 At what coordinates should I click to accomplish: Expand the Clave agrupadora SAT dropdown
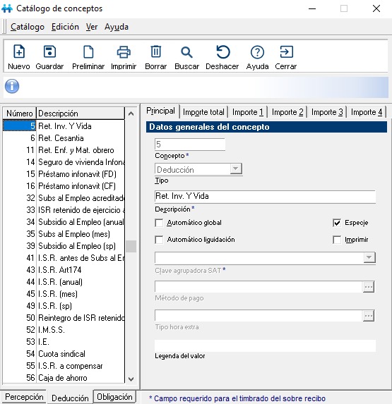pyautogui.click(x=369, y=257)
